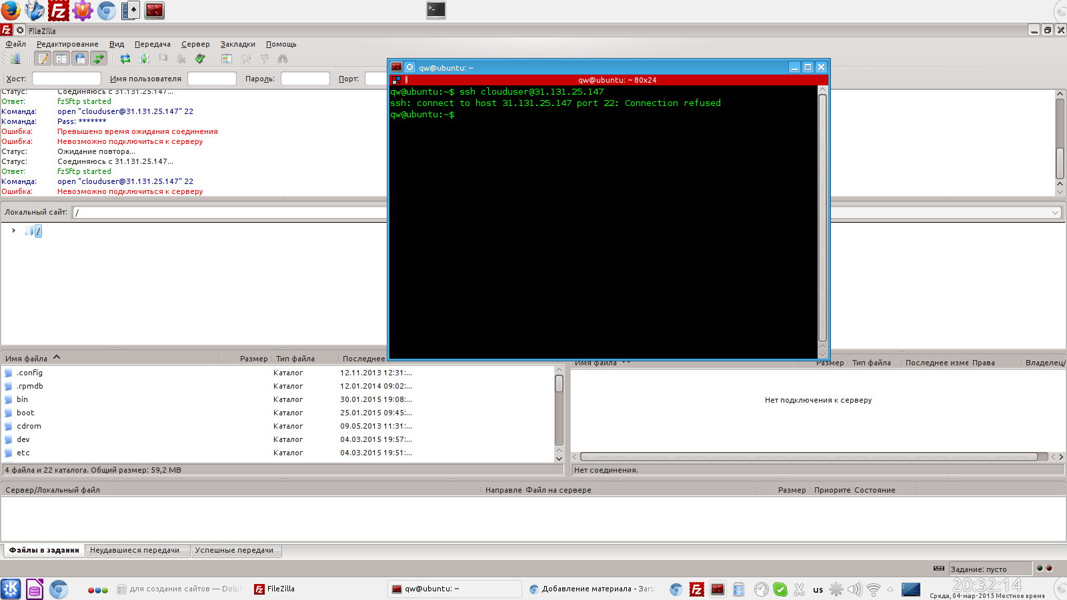
Task: Toggle transfer queue display in toolbar
Action: (x=99, y=59)
